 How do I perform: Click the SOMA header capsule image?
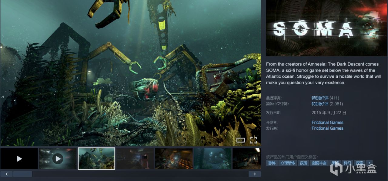tap(327, 28)
